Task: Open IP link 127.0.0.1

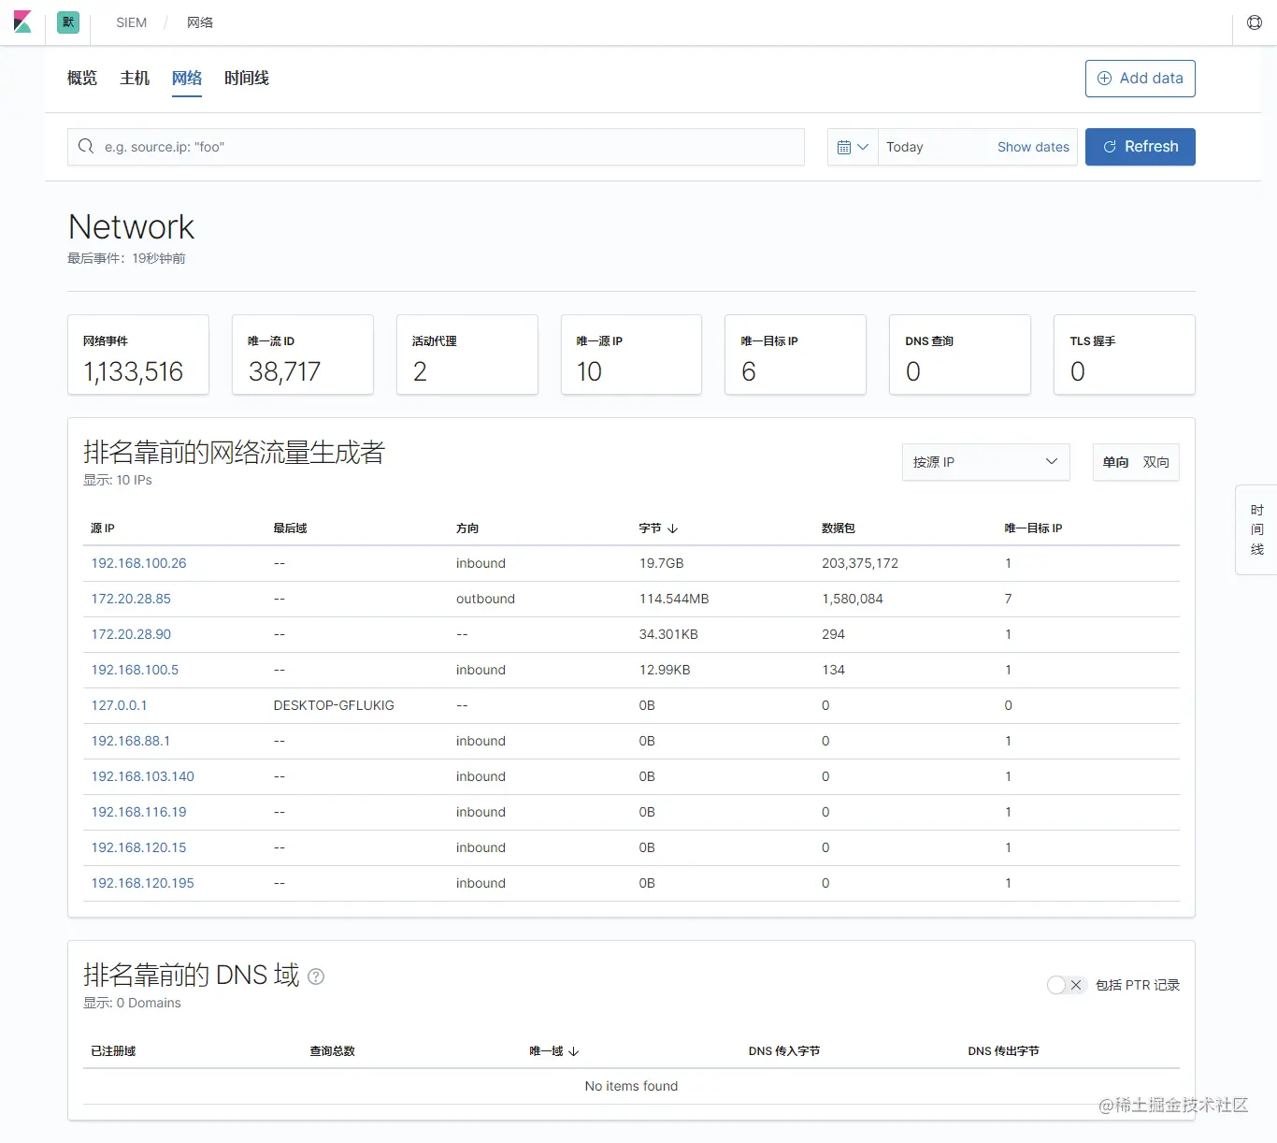Action: 119,705
